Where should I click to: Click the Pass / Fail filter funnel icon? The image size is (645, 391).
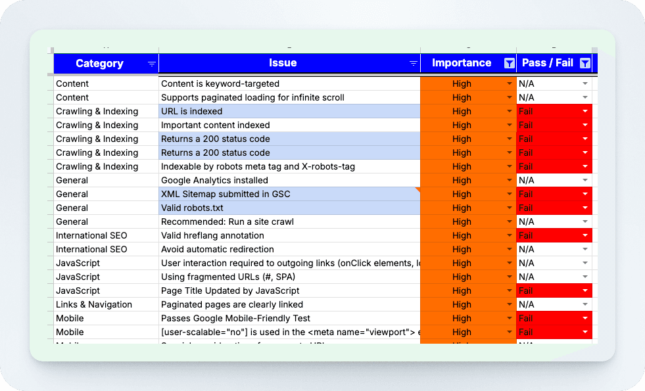[x=585, y=63]
